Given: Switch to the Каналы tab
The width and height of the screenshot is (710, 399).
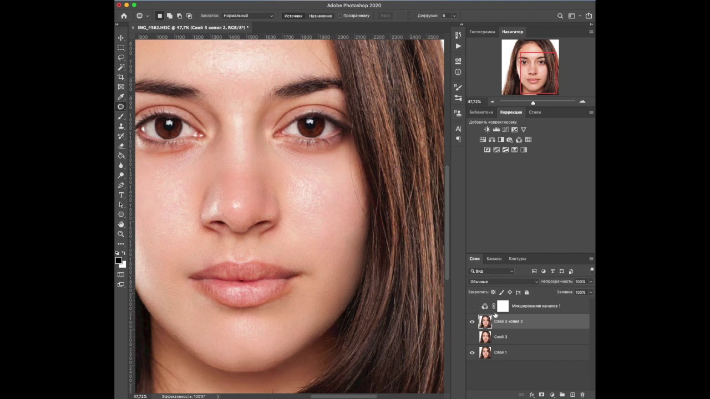Looking at the screenshot, I should 494,259.
